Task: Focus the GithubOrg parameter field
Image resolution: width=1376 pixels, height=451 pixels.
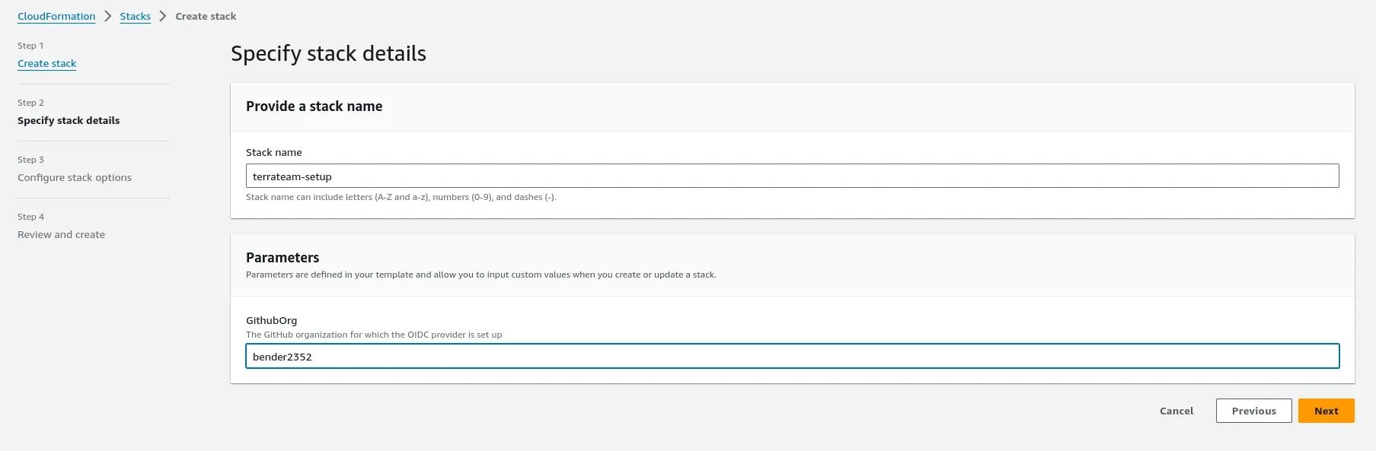Action: pos(792,356)
